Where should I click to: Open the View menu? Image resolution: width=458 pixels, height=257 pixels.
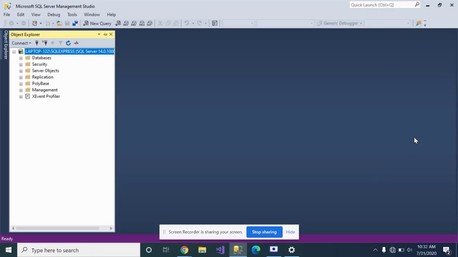(36, 15)
